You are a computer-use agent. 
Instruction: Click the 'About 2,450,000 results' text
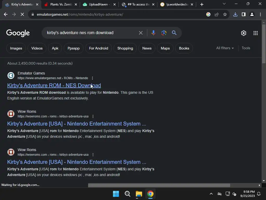click(x=40, y=64)
